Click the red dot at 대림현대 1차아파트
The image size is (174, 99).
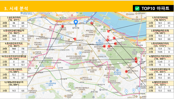[x=63, y=26]
